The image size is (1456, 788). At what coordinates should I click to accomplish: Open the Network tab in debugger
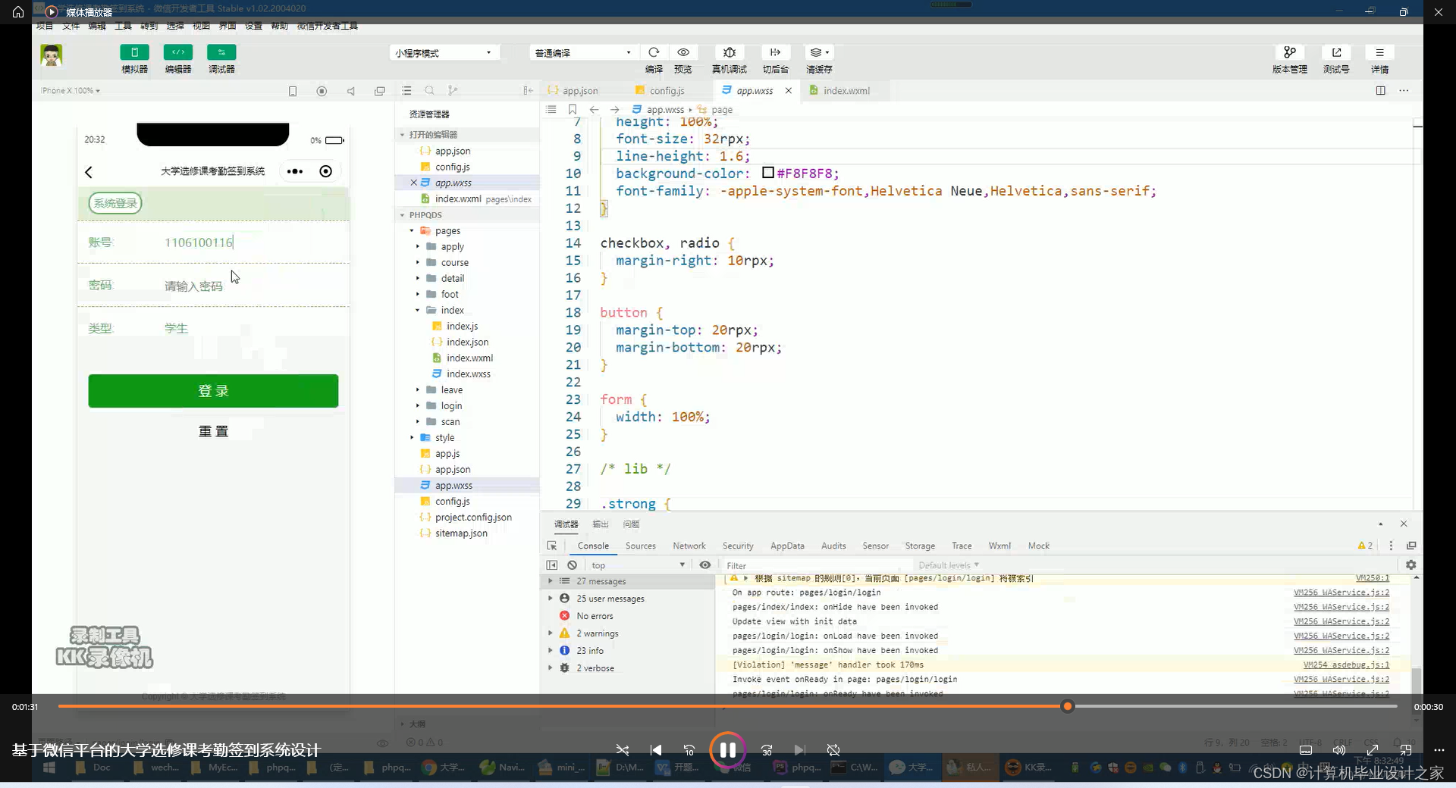click(x=689, y=546)
